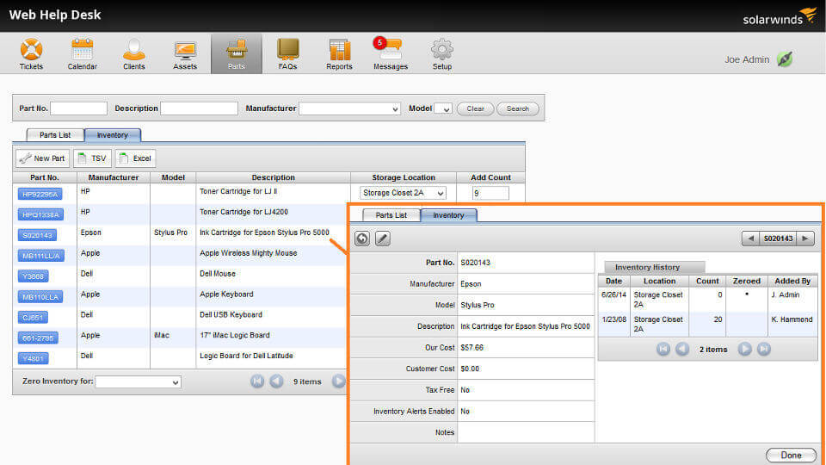Open the Zero Inventory for dropdown
The width and height of the screenshot is (826, 465).
tap(138, 381)
